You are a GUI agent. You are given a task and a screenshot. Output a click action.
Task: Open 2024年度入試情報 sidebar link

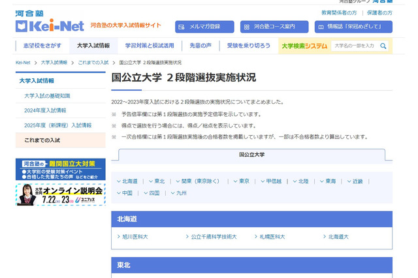tap(45, 110)
